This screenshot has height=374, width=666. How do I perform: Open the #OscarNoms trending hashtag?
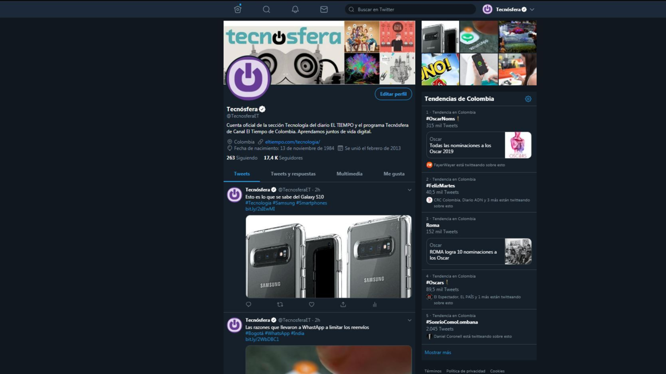[x=440, y=119]
